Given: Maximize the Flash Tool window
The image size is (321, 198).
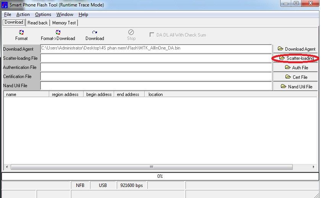Looking at the screenshot, I should click(296, 3).
